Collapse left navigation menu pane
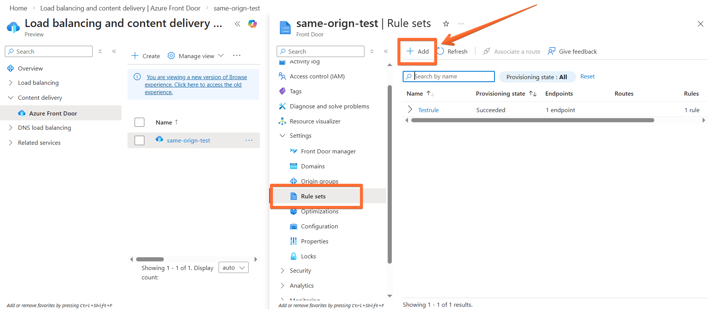 pos(114,51)
